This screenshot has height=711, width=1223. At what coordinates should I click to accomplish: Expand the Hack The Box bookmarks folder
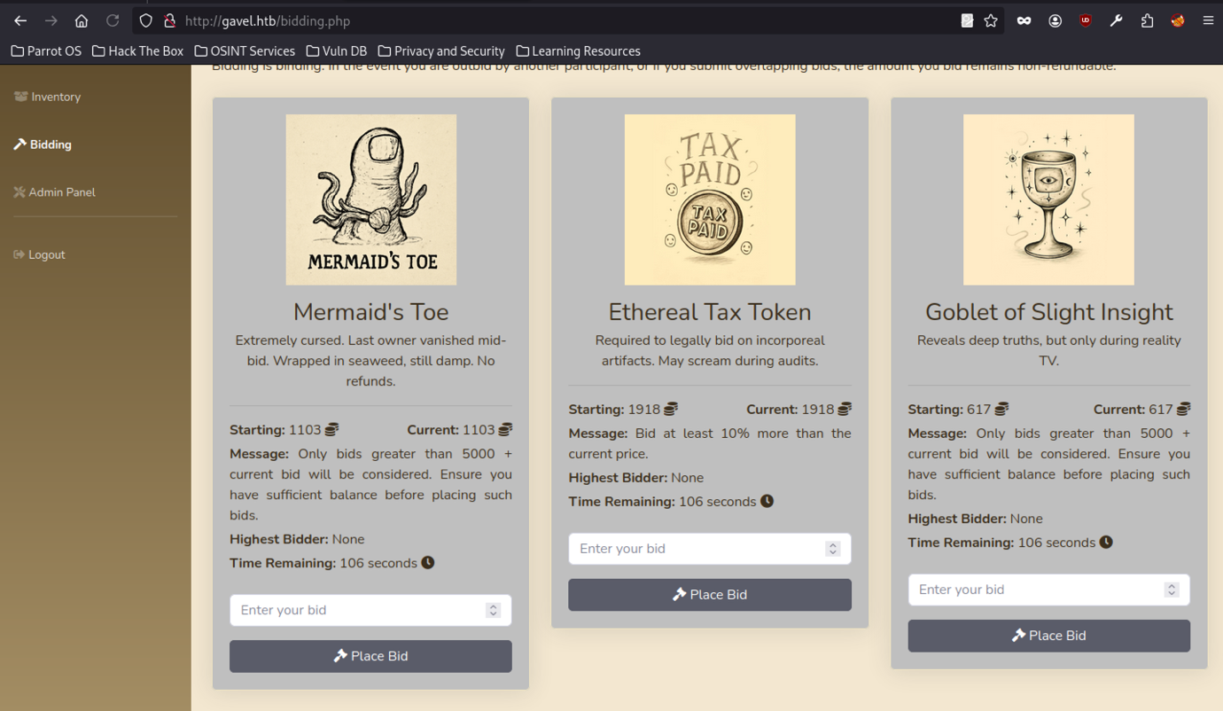(x=137, y=51)
